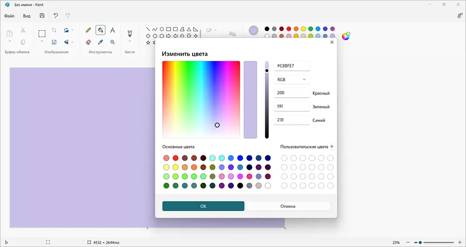
Task: Click the Undo arrow icon
Action: [x=55, y=16]
